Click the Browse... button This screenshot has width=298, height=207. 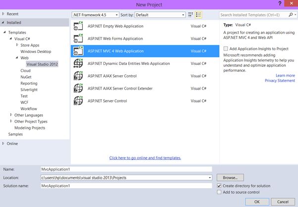pos(230,178)
